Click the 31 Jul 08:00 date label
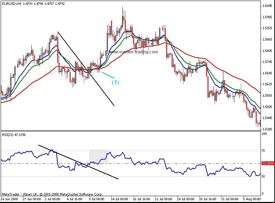 pos(230,199)
